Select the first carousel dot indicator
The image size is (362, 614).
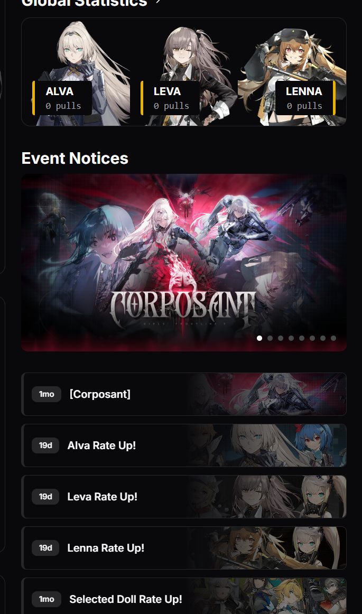(259, 338)
